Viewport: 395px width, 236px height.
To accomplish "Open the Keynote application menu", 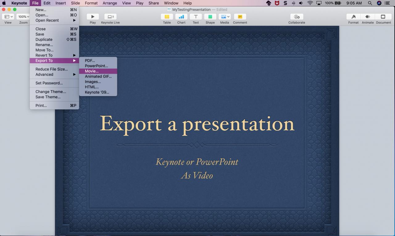I will click(19, 3).
